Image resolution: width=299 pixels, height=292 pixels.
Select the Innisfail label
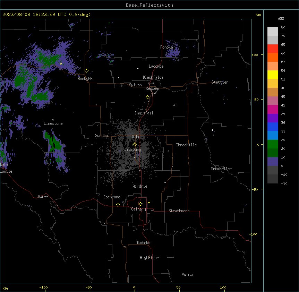click(144, 113)
